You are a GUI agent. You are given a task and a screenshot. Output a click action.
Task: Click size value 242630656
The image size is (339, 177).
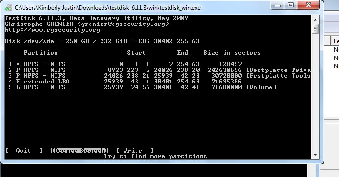coord(225,70)
